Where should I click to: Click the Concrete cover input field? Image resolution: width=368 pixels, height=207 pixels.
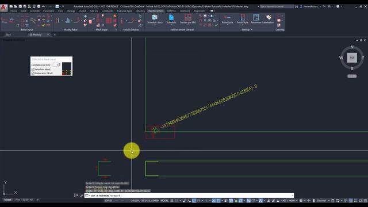[56, 64]
